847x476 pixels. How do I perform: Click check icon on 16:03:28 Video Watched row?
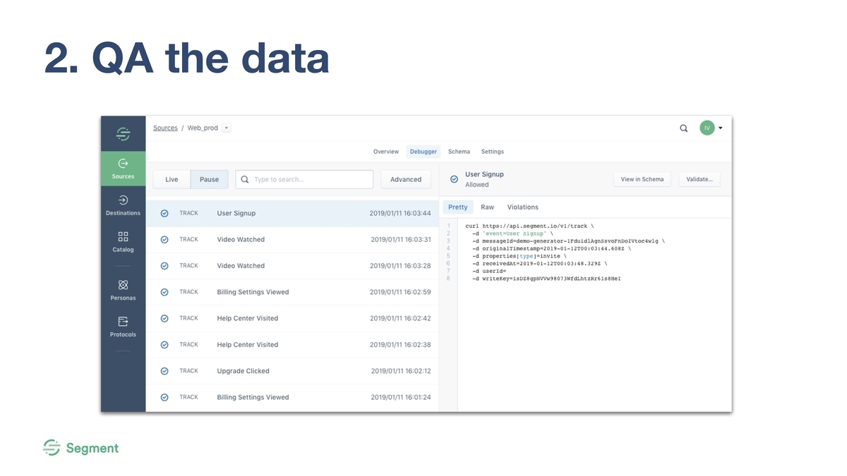pyautogui.click(x=164, y=266)
